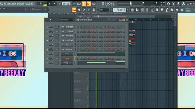Viewport: 195px width, 109px height.
Task: Open the VIEW menu
Action: (14, 4)
